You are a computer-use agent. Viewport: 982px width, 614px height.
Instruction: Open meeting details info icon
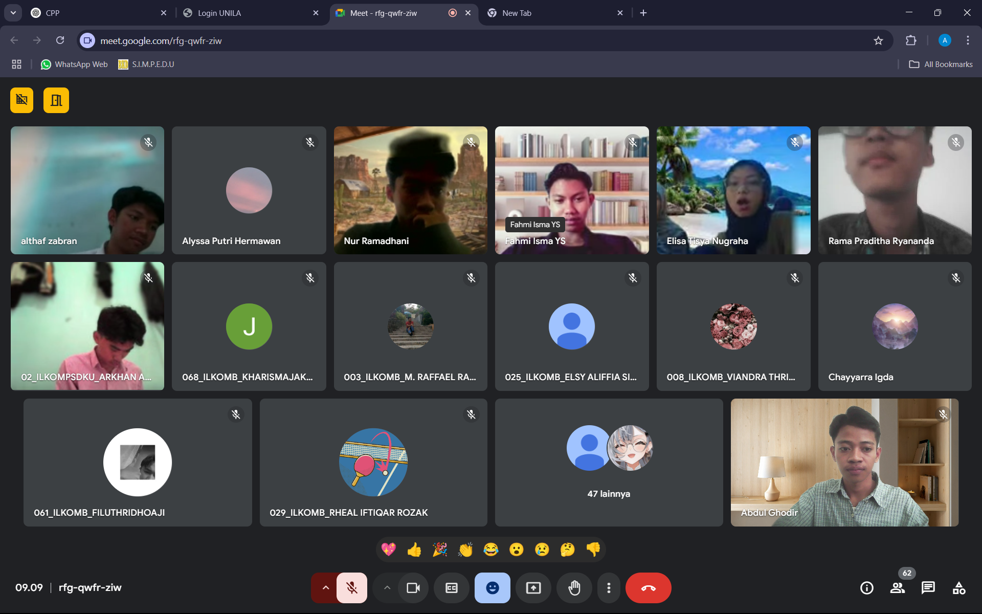[867, 588]
